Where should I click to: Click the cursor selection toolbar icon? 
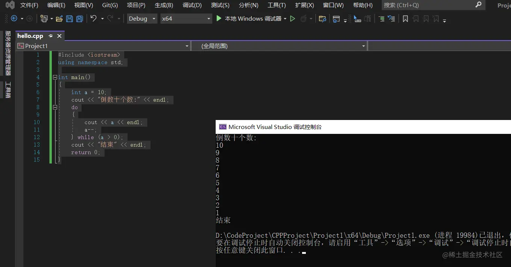click(357, 18)
